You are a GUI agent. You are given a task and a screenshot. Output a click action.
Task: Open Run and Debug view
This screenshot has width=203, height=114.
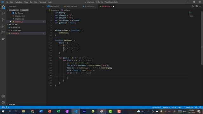(3, 26)
